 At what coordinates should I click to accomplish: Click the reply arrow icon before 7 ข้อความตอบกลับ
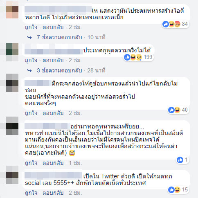tap(29, 38)
